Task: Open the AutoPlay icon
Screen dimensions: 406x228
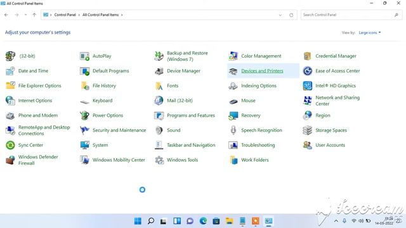Action: (84, 56)
